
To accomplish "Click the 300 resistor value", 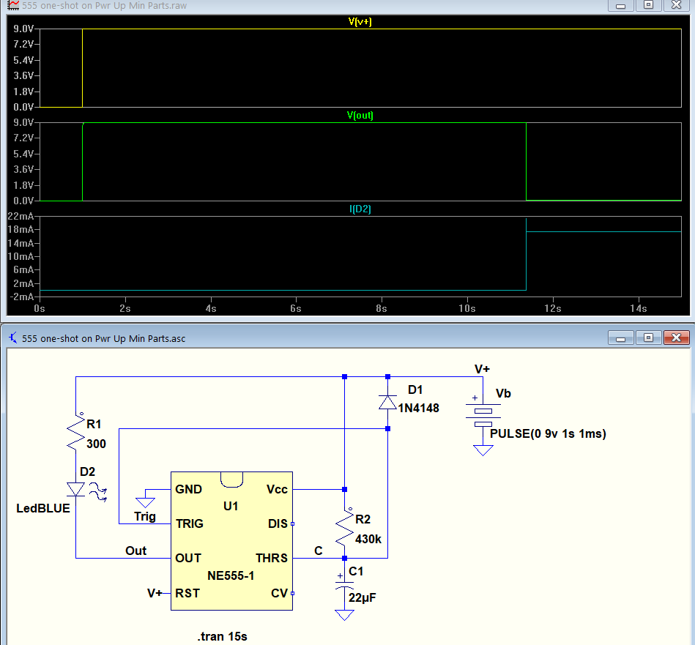I will pyautogui.click(x=96, y=444).
